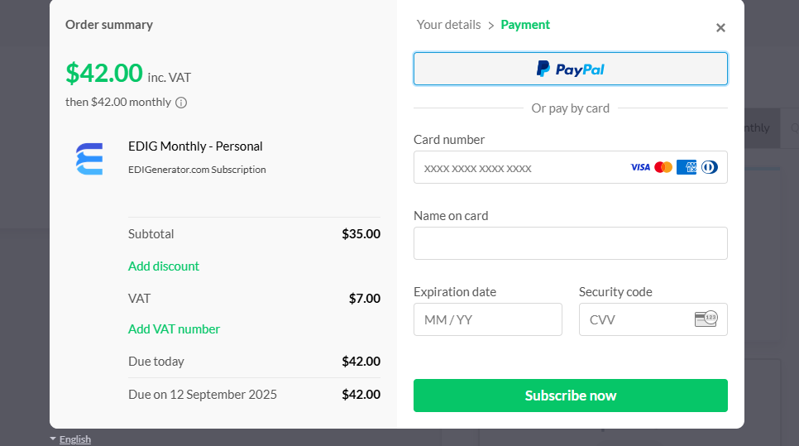Screen dimensions: 799x446
Task: Click the Diners Club card icon
Action: (x=709, y=167)
